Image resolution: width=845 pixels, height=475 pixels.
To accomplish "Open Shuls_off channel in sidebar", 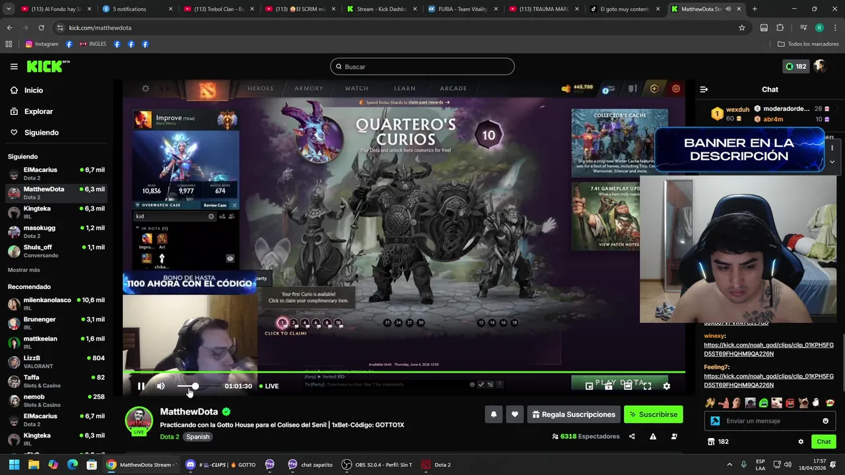I will click(x=56, y=251).
